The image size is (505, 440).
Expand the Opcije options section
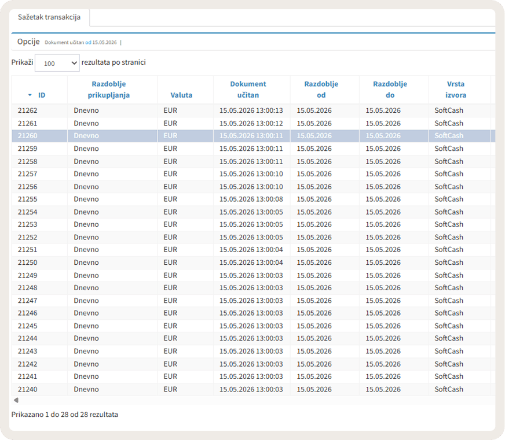[x=28, y=42]
